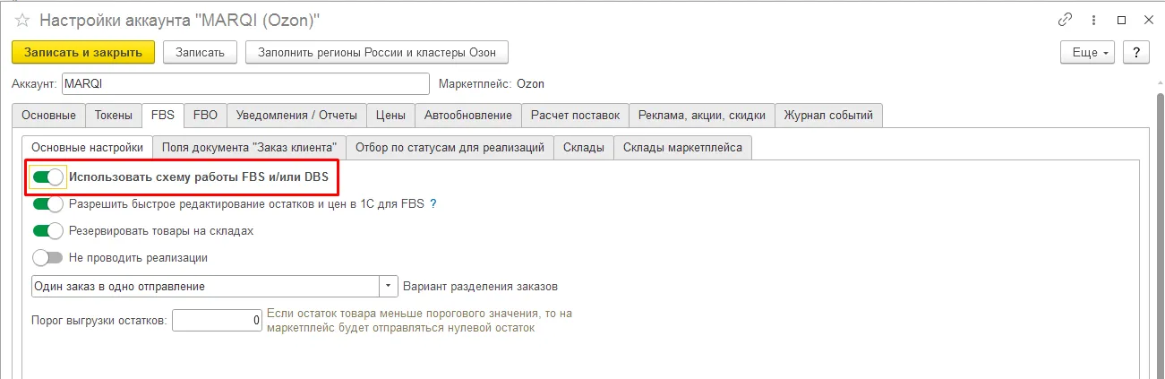Screen dimensions: 1165x379
Task: Toggle 'Использовать схему работы FBS и/или DBS'
Action: point(47,177)
